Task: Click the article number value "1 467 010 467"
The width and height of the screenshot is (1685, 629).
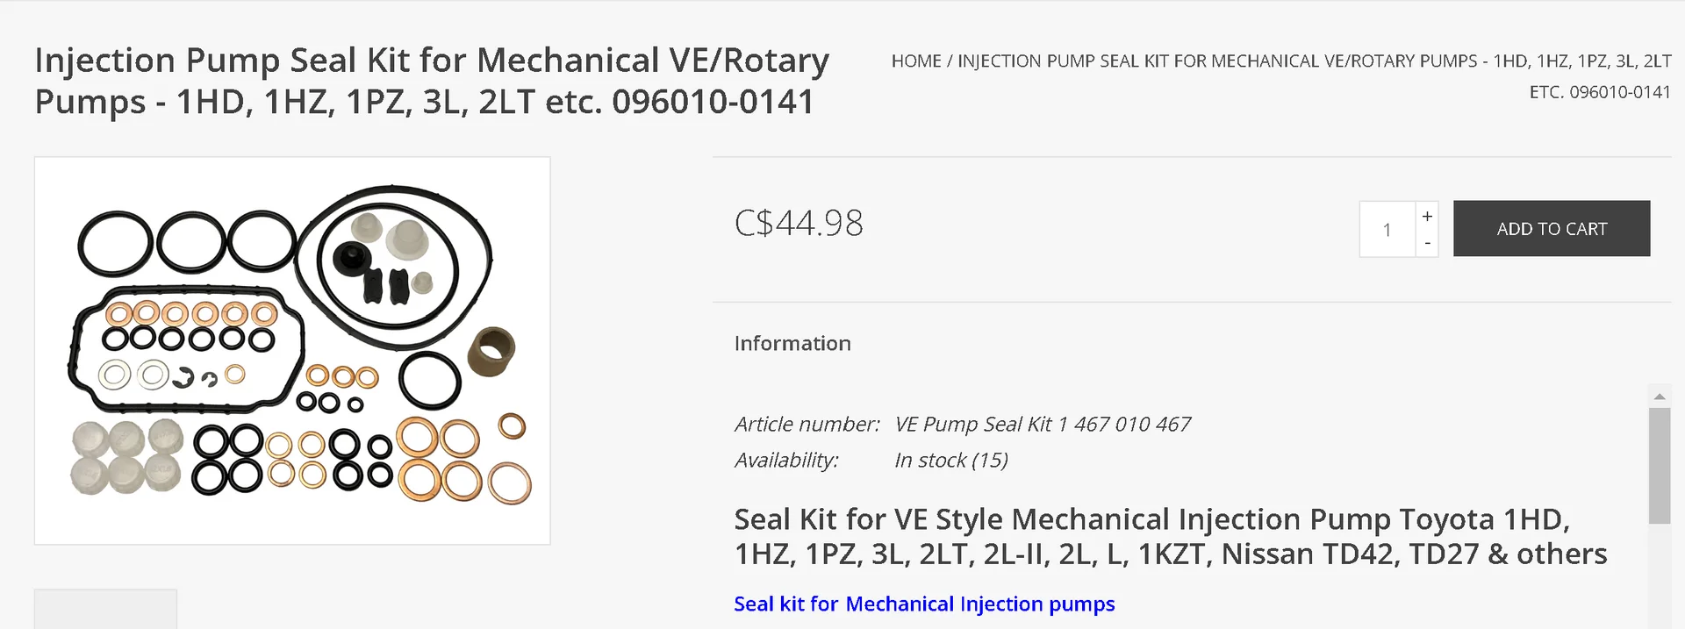Action: click(1124, 425)
